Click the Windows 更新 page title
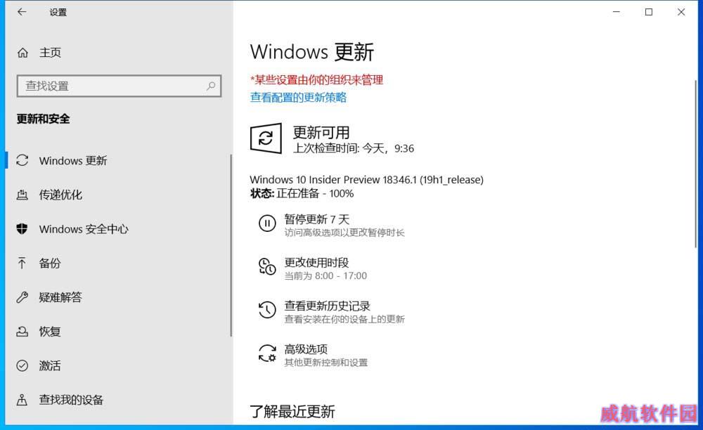The height and width of the screenshot is (430, 703). tap(312, 52)
